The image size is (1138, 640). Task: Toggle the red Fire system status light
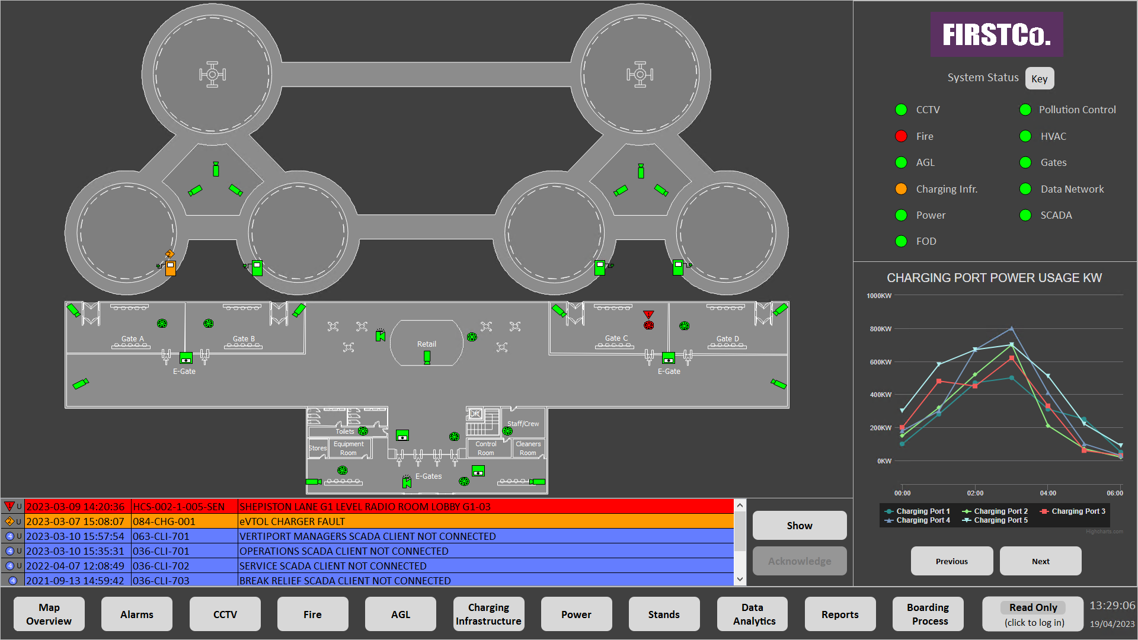901,136
